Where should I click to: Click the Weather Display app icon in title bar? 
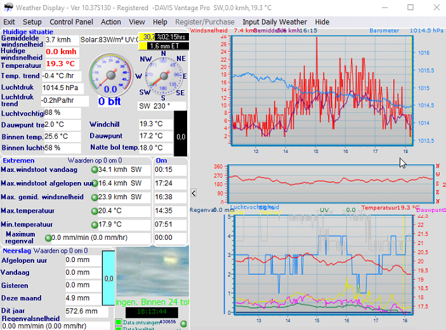pos(8,8)
